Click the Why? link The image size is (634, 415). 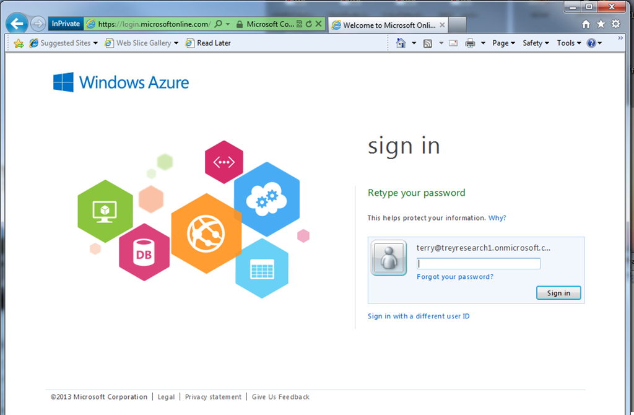(497, 218)
